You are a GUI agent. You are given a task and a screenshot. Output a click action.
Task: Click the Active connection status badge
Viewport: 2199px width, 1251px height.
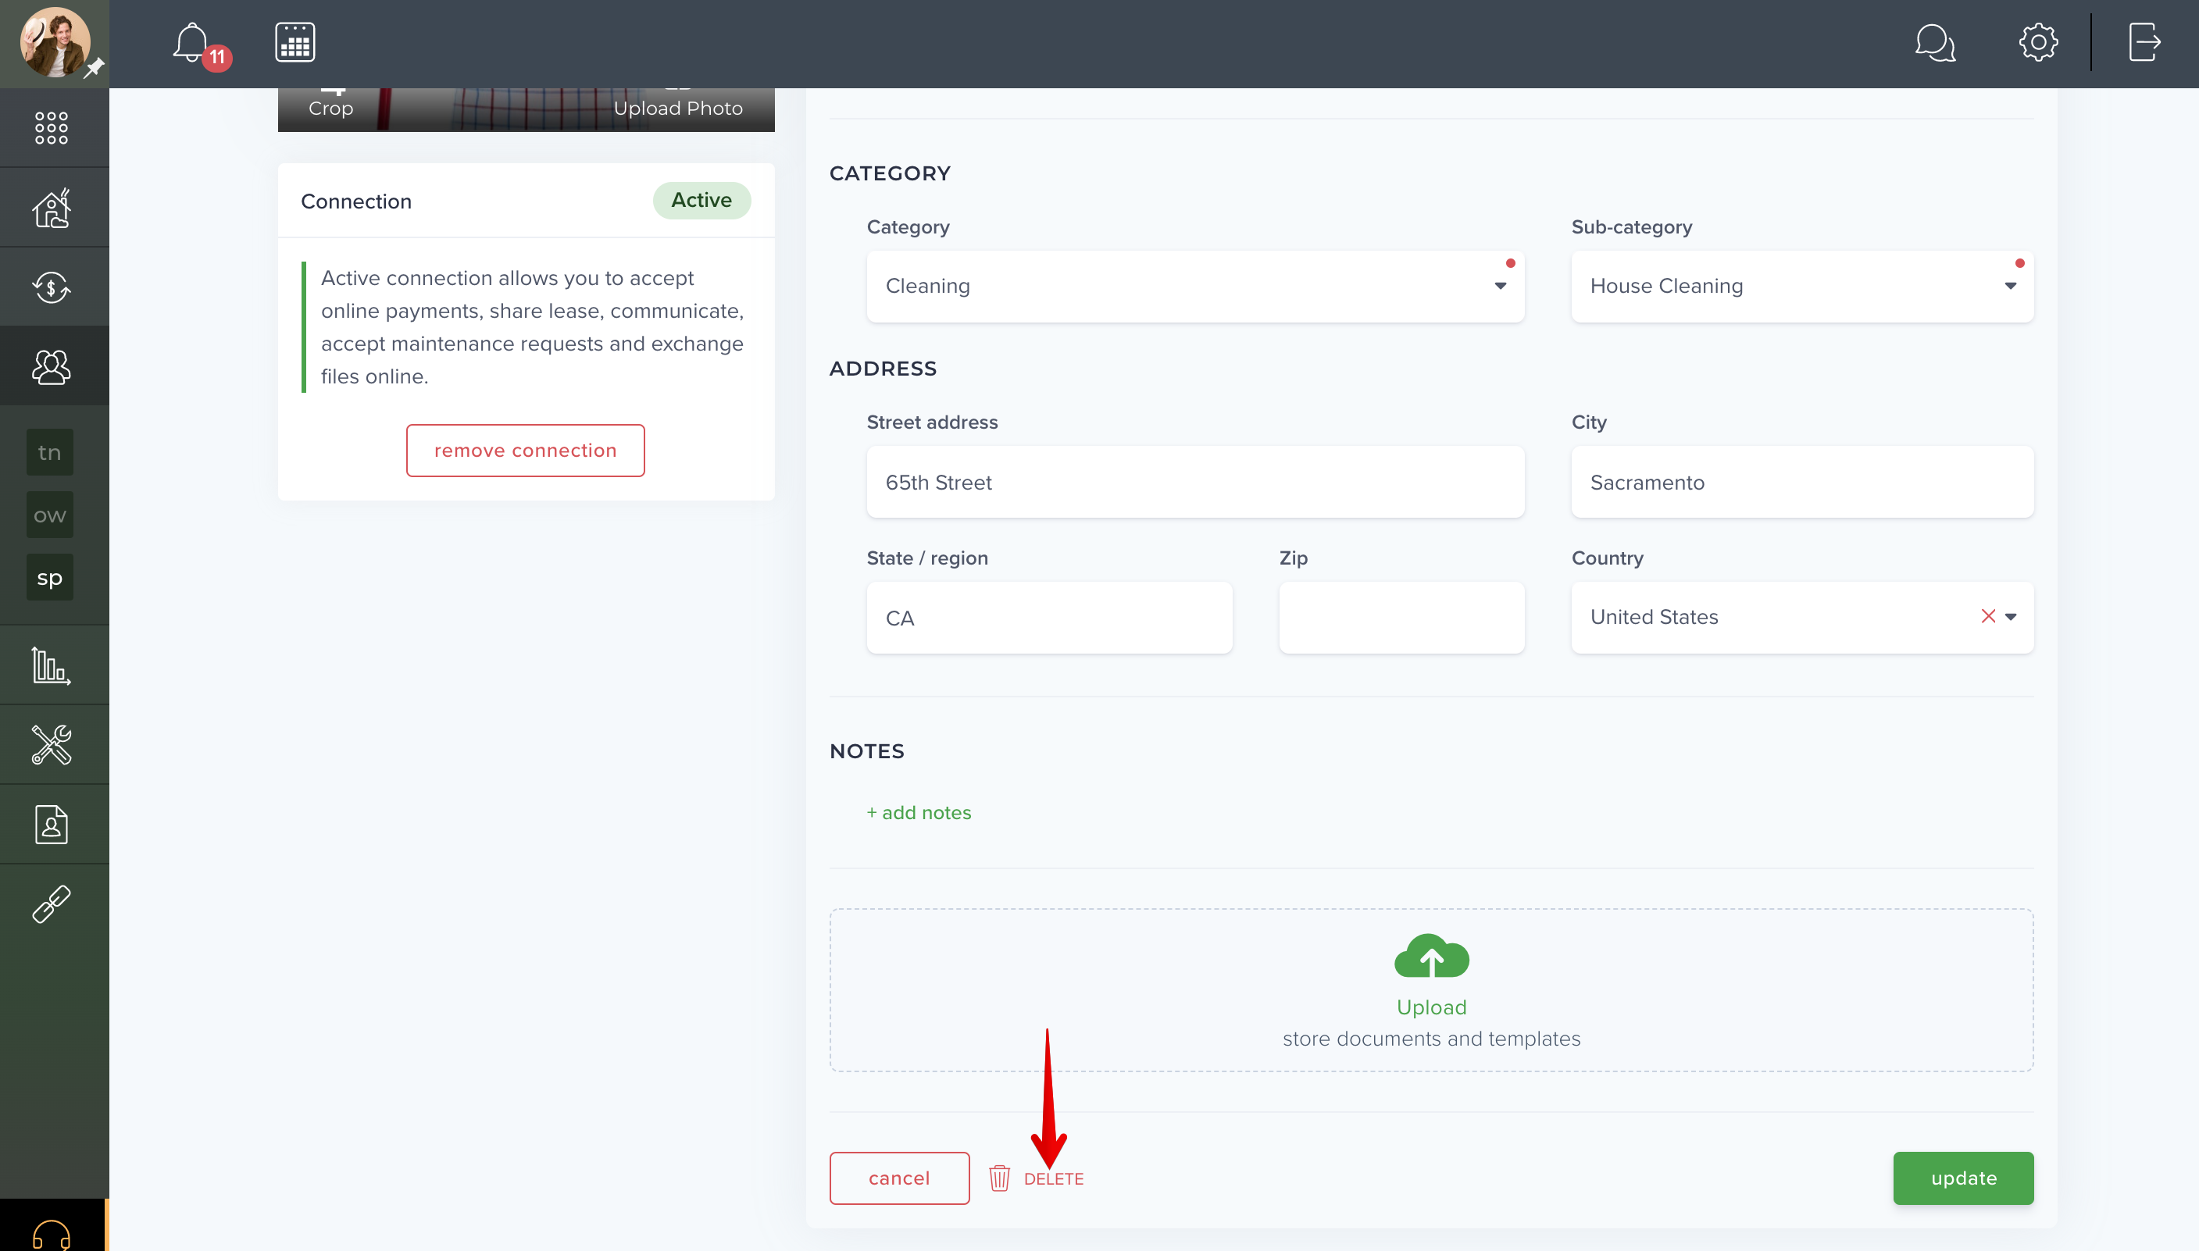pos(701,200)
